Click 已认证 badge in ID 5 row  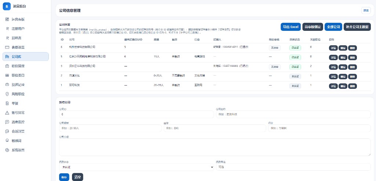click(295, 57)
